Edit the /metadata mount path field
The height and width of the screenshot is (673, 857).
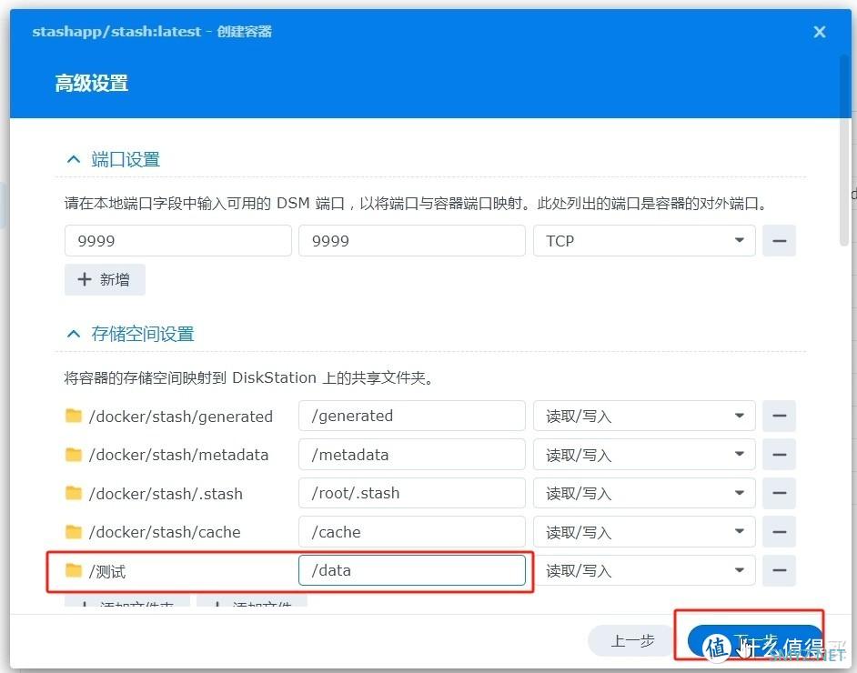pos(411,455)
